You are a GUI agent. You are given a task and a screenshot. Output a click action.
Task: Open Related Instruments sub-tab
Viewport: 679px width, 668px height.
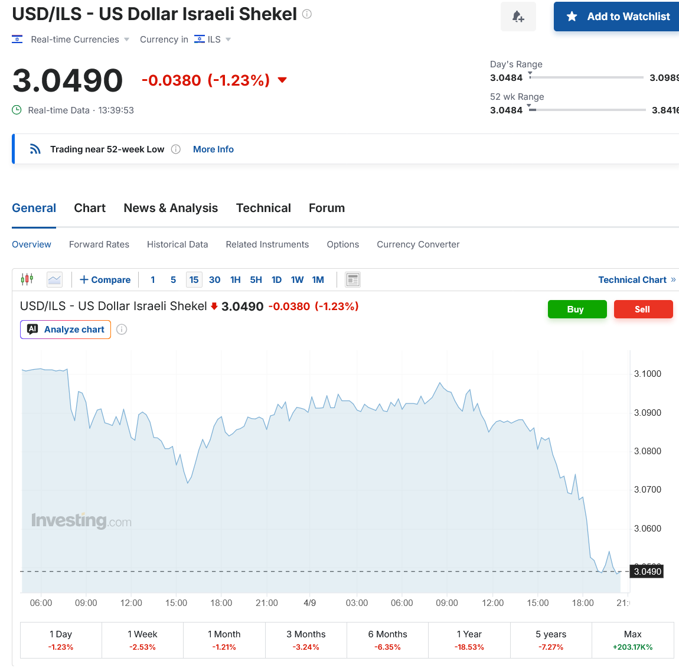tap(267, 245)
